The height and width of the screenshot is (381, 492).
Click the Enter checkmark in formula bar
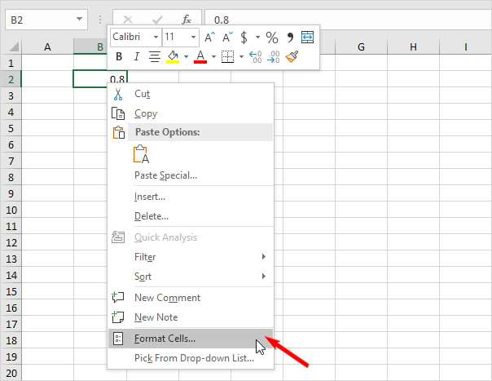click(157, 20)
